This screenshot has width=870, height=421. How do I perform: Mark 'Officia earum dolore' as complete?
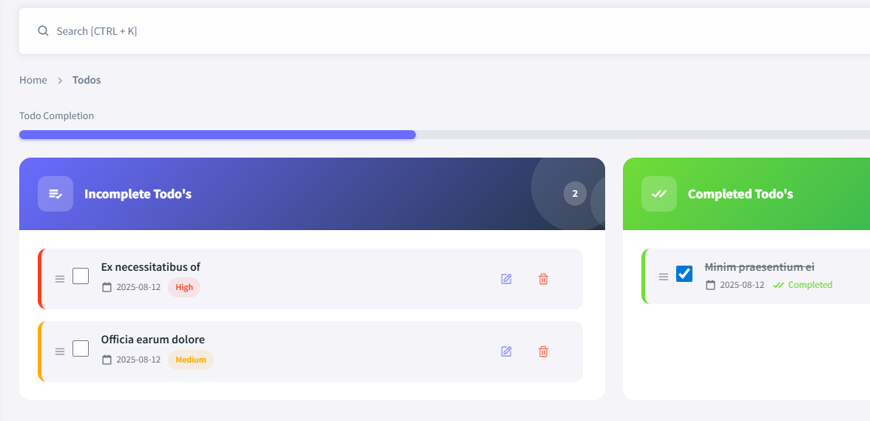pos(81,348)
